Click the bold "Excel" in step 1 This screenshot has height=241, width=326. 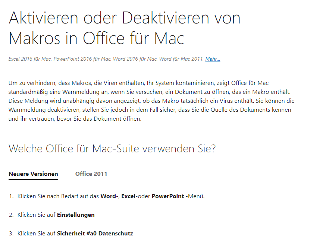128,196
